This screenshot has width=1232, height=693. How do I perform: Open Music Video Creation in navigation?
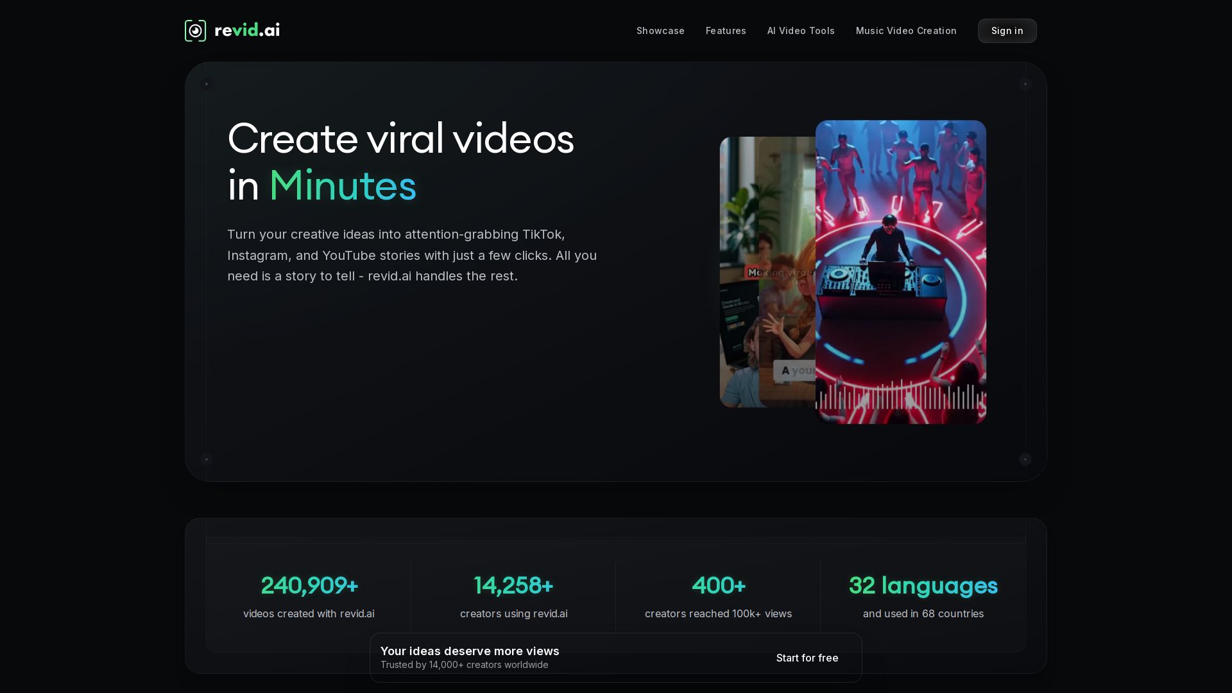point(906,31)
